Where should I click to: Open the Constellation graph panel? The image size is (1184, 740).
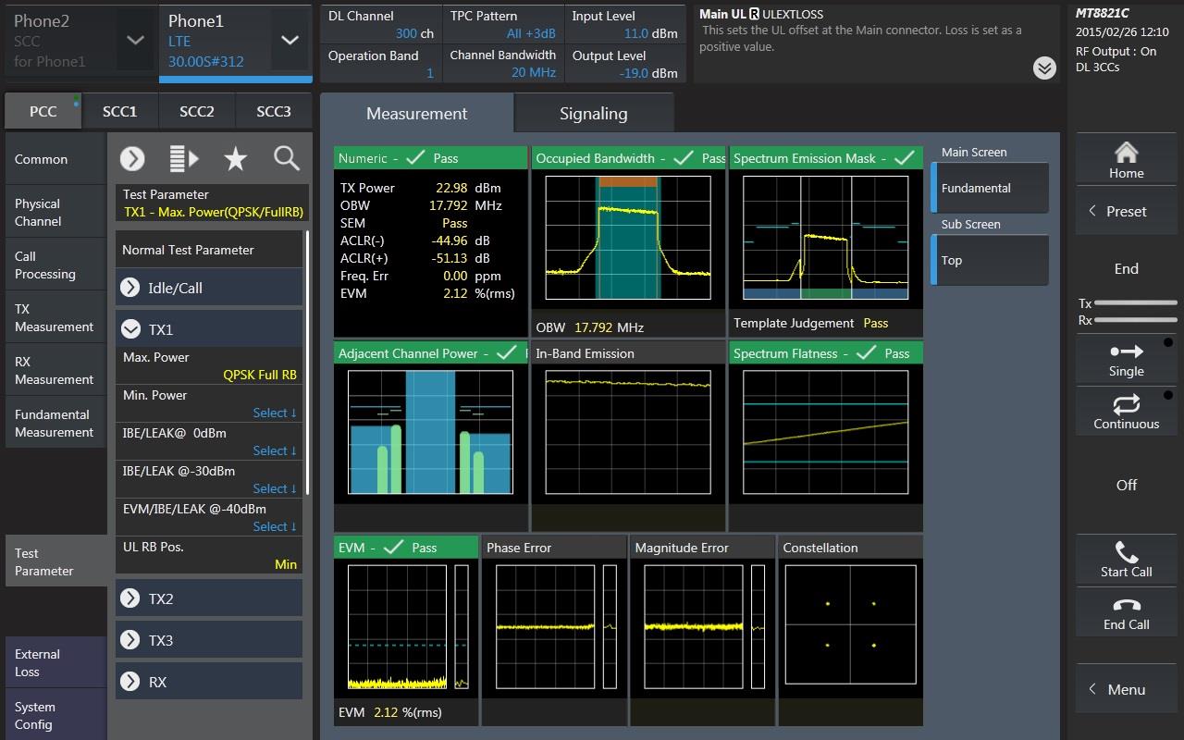[850, 631]
